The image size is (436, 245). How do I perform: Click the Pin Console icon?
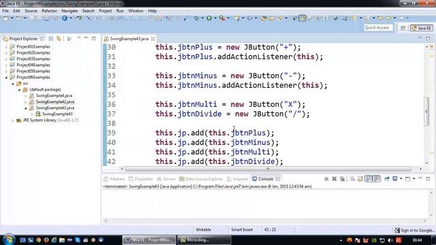(387, 179)
